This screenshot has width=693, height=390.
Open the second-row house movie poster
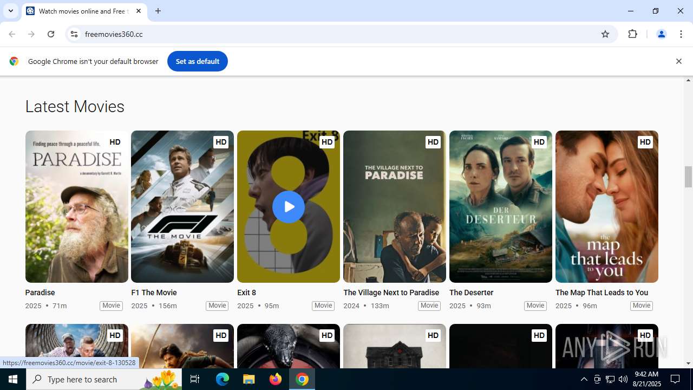[x=395, y=346]
